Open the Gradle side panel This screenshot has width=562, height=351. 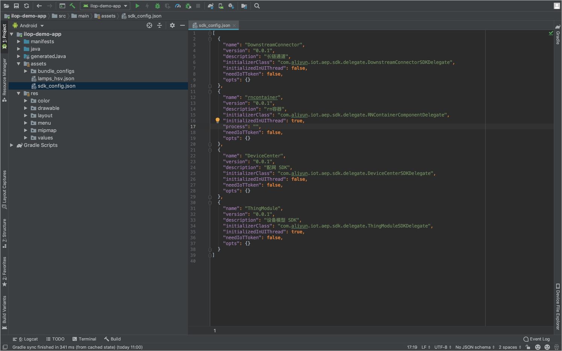click(558, 35)
